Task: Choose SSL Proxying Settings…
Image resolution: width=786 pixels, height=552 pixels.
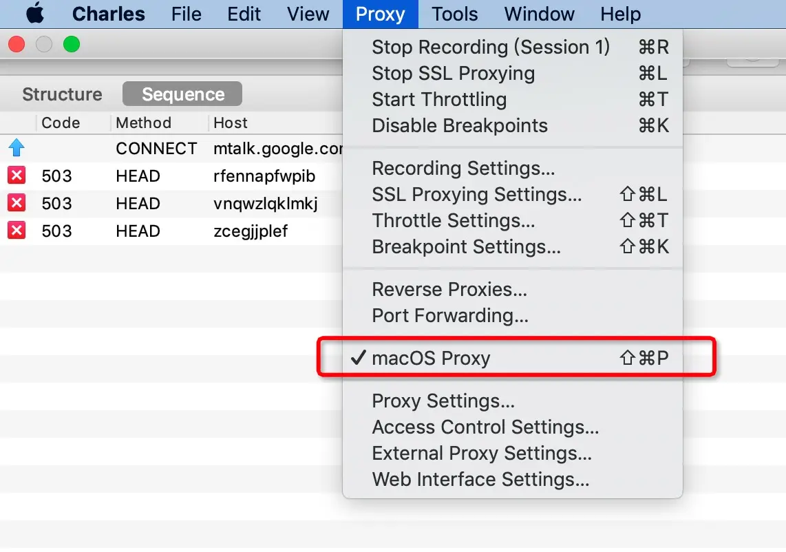Action: click(x=476, y=195)
